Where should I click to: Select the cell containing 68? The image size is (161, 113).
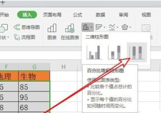tap(34, 107)
